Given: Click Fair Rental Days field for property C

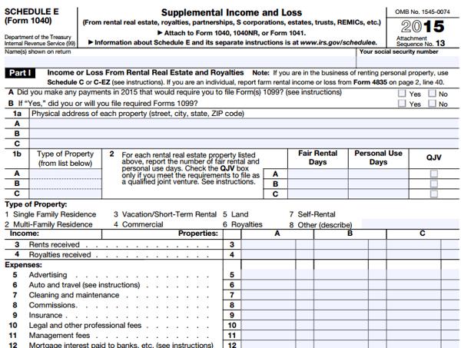Looking at the screenshot, I should click(318, 194).
